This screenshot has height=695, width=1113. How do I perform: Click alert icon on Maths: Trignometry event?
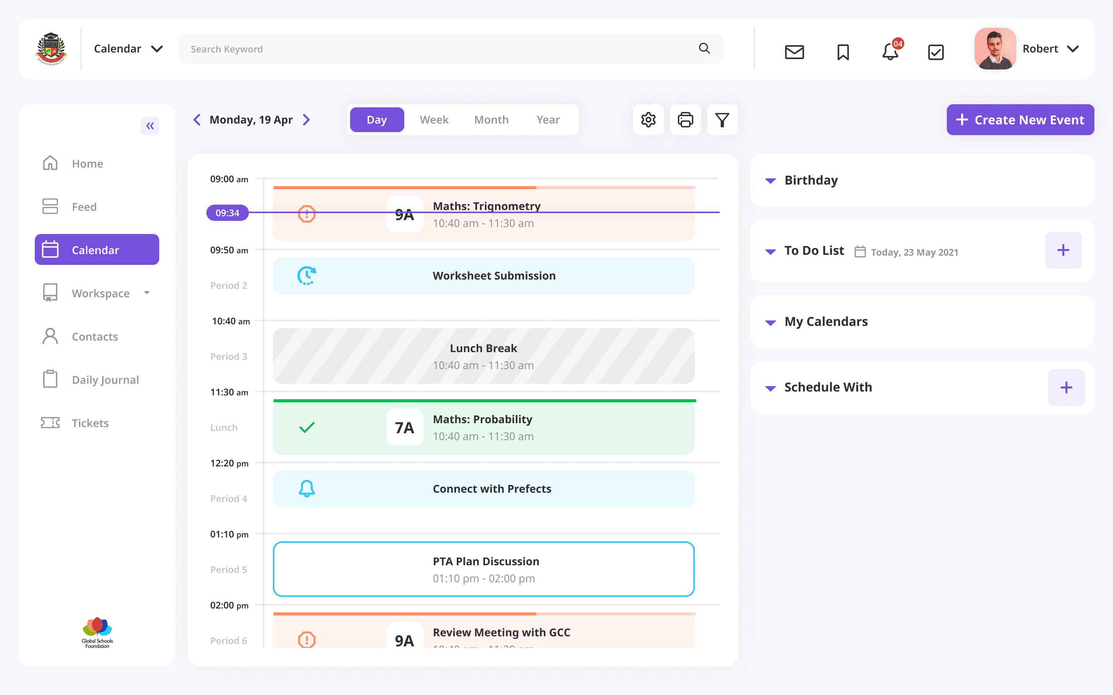307,214
